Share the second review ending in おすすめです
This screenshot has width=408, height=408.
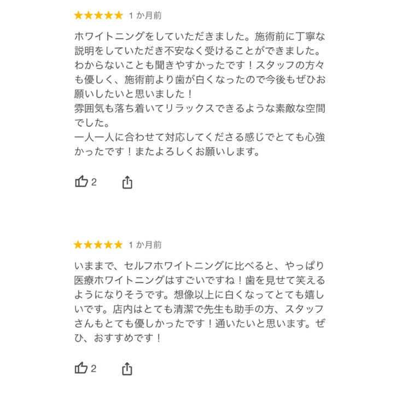127,369
